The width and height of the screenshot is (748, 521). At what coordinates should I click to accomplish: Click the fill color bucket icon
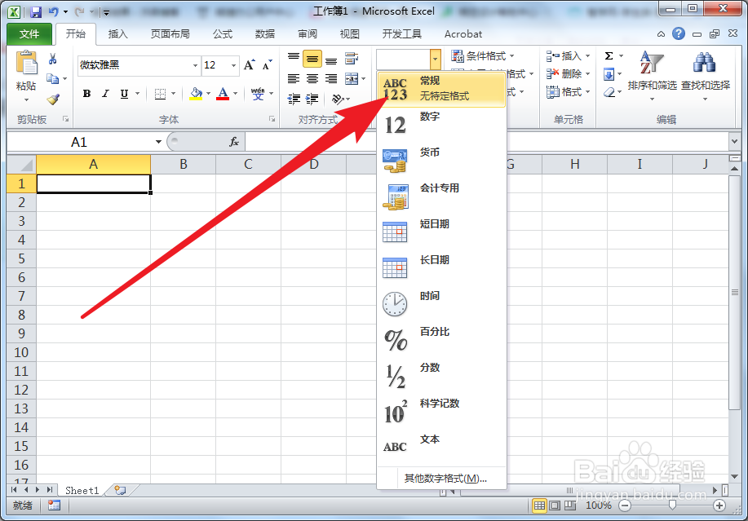[x=196, y=94]
